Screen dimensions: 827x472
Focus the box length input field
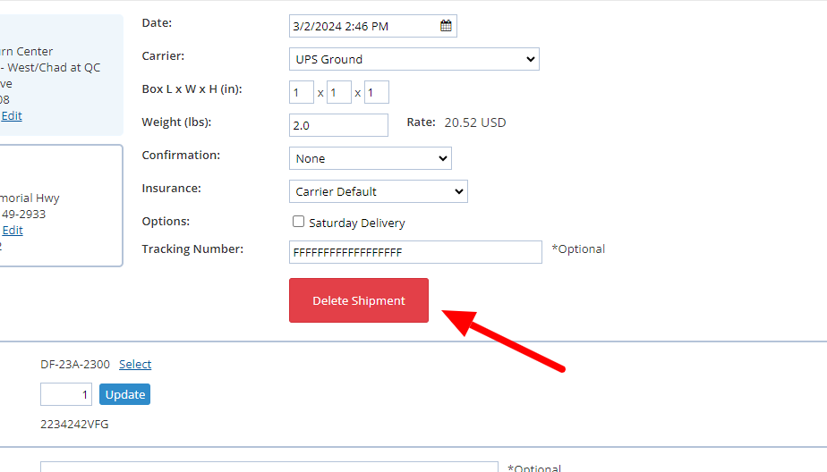coord(302,92)
